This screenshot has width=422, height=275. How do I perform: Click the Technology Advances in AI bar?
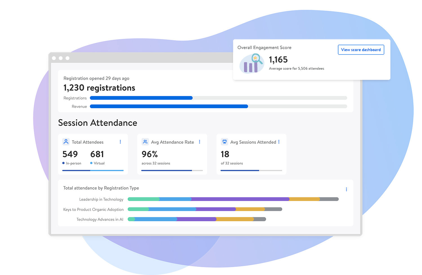tap(197, 219)
